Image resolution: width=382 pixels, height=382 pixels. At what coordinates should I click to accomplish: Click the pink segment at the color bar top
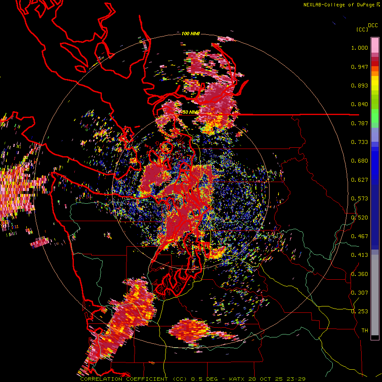click(375, 45)
